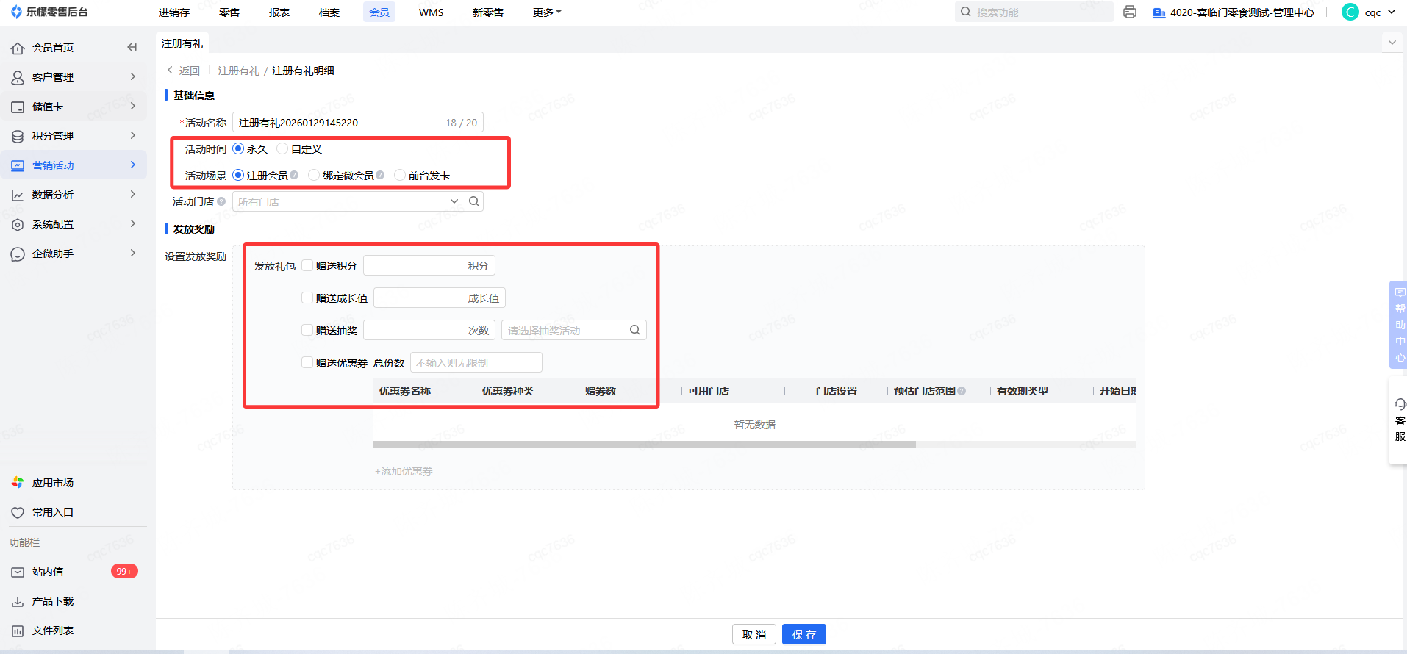This screenshot has width=1407, height=654.
Task: Click the store search magnifier icon
Action: tap(474, 201)
